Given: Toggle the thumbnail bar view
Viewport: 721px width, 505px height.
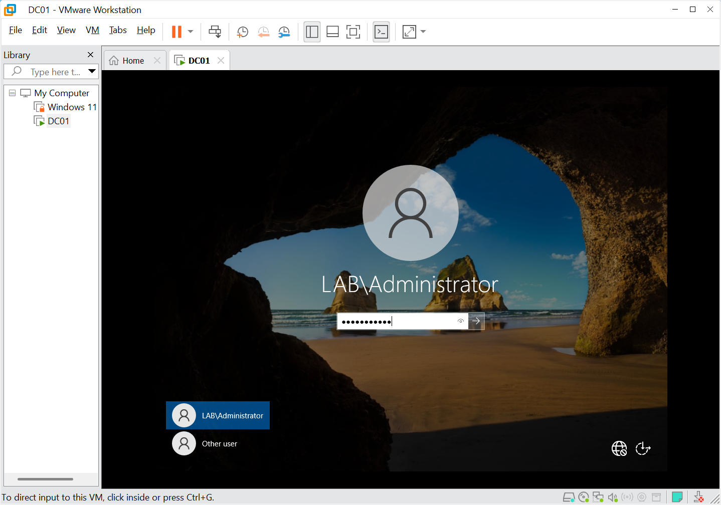Looking at the screenshot, I should click(x=332, y=32).
